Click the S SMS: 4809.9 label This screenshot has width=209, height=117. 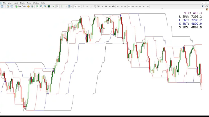tap(190, 27)
